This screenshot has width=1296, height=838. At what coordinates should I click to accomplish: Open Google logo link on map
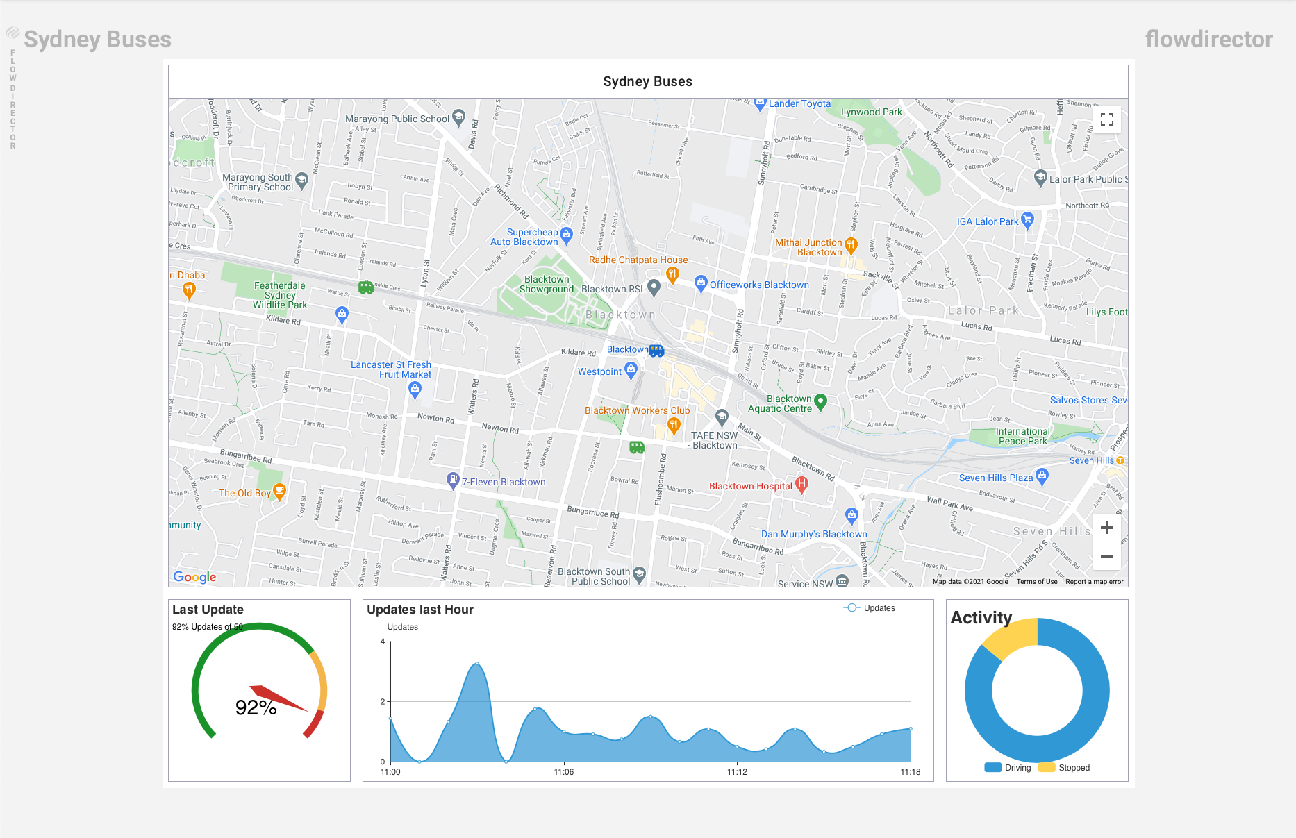coord(194,577)
